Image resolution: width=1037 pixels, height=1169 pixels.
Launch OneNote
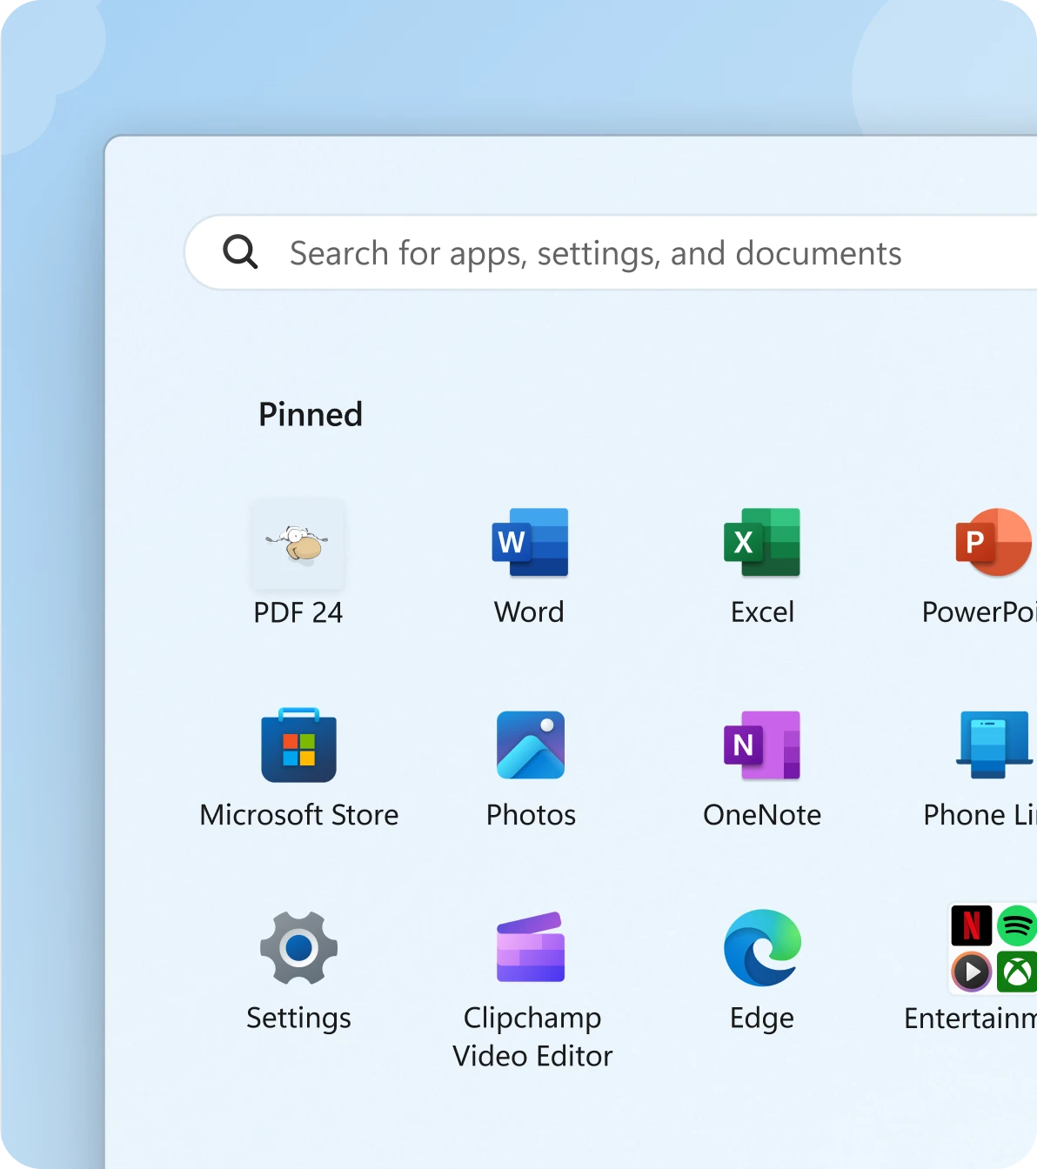pos(762,745)
